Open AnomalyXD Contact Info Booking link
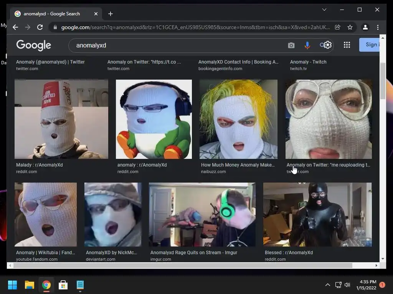 click(x=238, y=62)
